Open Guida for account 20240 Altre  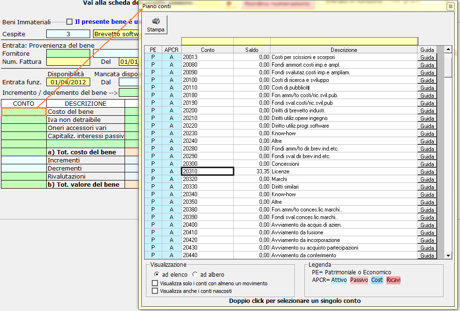tap(427, 141)
